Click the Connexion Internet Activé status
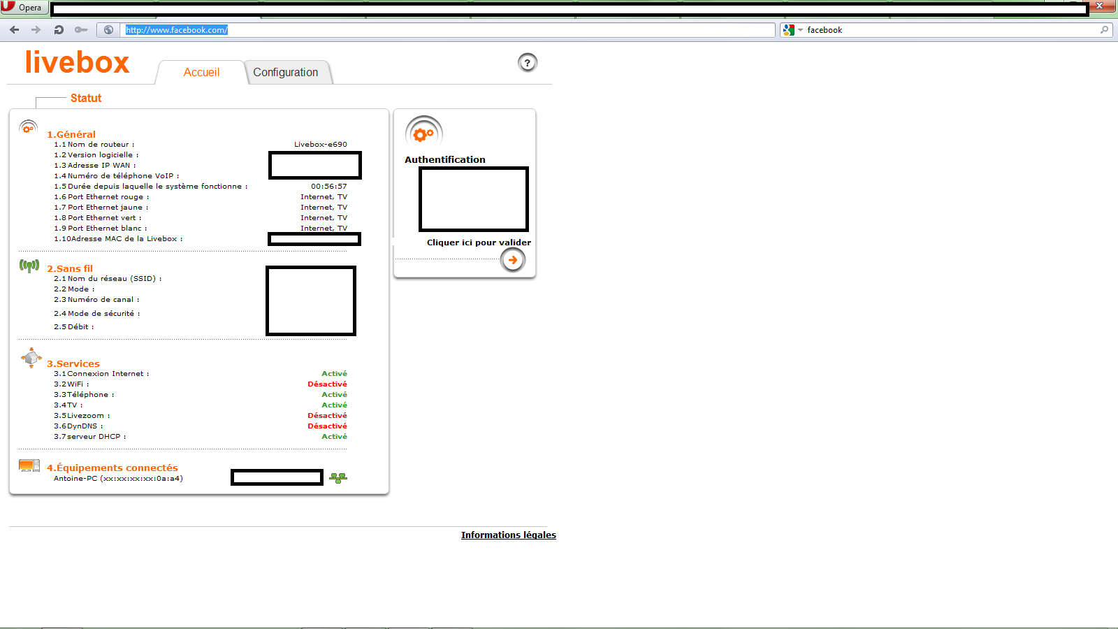The image size is (1118, 629). coord(335,374)
